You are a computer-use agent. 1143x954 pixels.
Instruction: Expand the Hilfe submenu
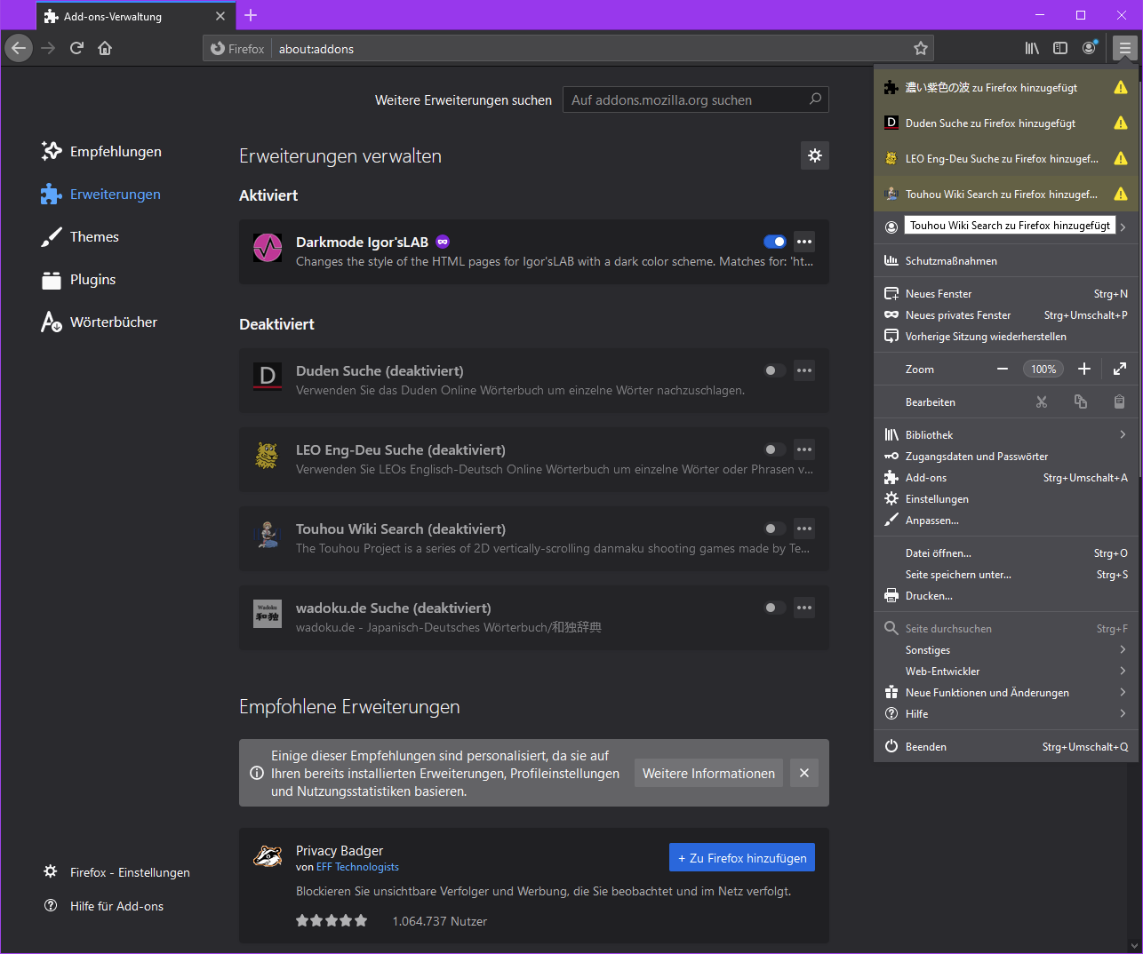coord(1006,714)
